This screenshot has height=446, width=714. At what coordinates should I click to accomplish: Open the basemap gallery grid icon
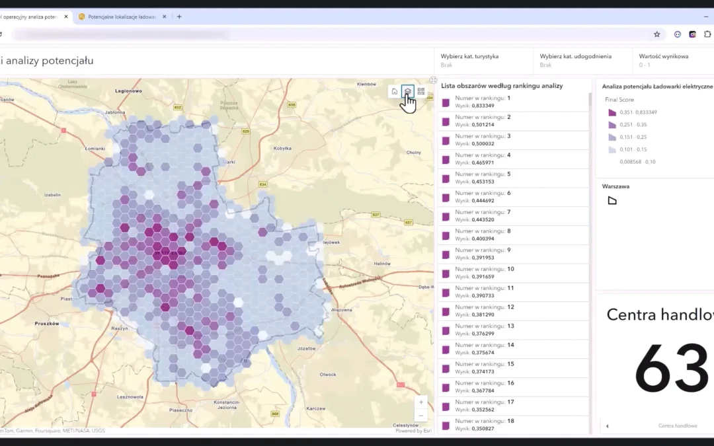pyautogui.click(x=420, y=91)
